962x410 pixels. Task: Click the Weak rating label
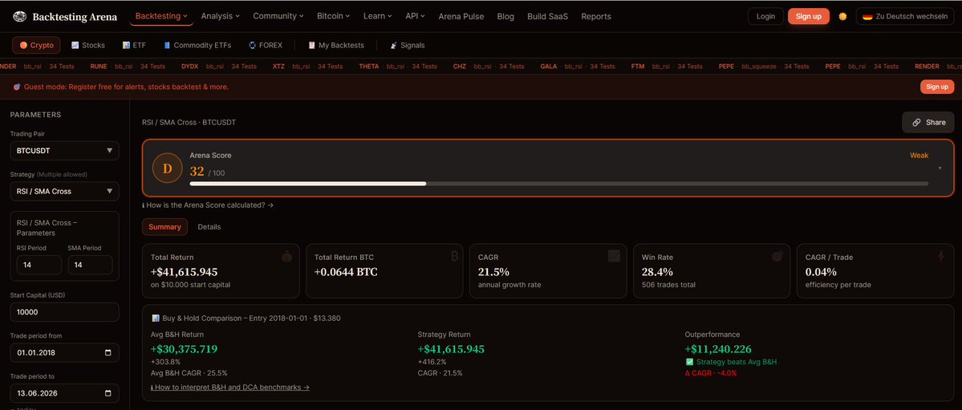[919, 156]
